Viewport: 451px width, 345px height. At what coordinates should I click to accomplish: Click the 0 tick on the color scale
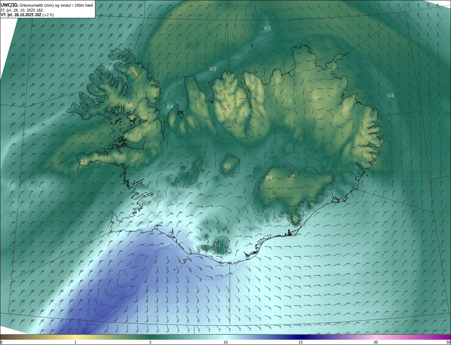click(1, 342)
